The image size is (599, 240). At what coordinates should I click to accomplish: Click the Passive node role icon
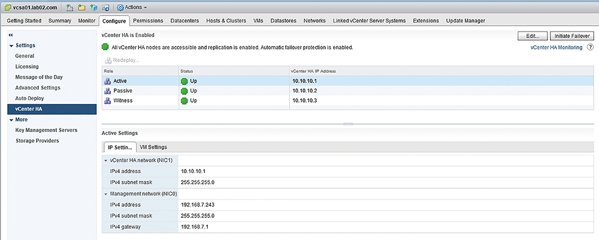107,91
